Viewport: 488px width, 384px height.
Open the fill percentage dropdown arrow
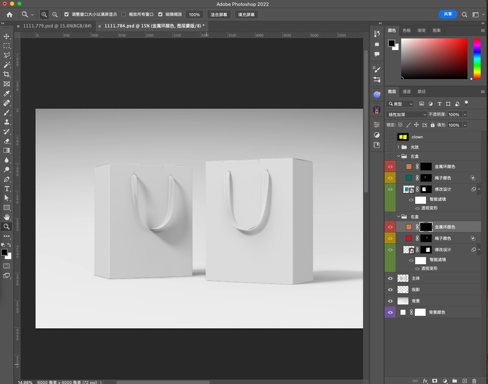[x=465, y=125]
